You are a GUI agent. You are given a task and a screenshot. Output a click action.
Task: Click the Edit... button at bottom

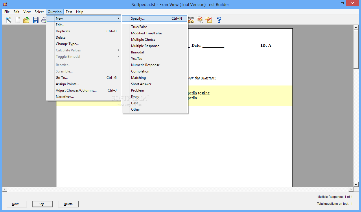click(x=43, y=204)
